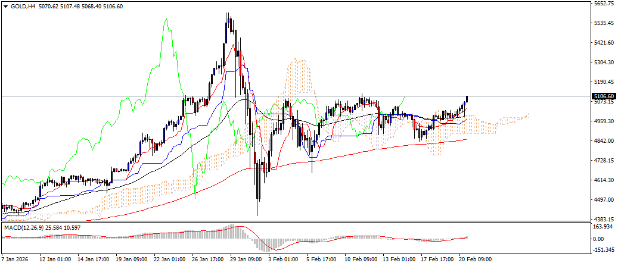Click the 5190.45 price axis label
Screen dimensions: 618x266
(x=604, y=82)
